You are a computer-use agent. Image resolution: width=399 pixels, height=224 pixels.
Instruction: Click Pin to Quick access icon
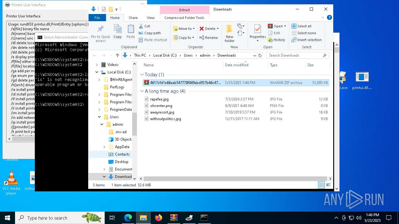point(100,34)
